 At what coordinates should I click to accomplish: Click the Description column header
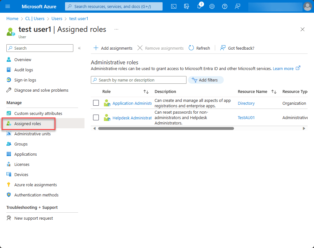[165, 92]
